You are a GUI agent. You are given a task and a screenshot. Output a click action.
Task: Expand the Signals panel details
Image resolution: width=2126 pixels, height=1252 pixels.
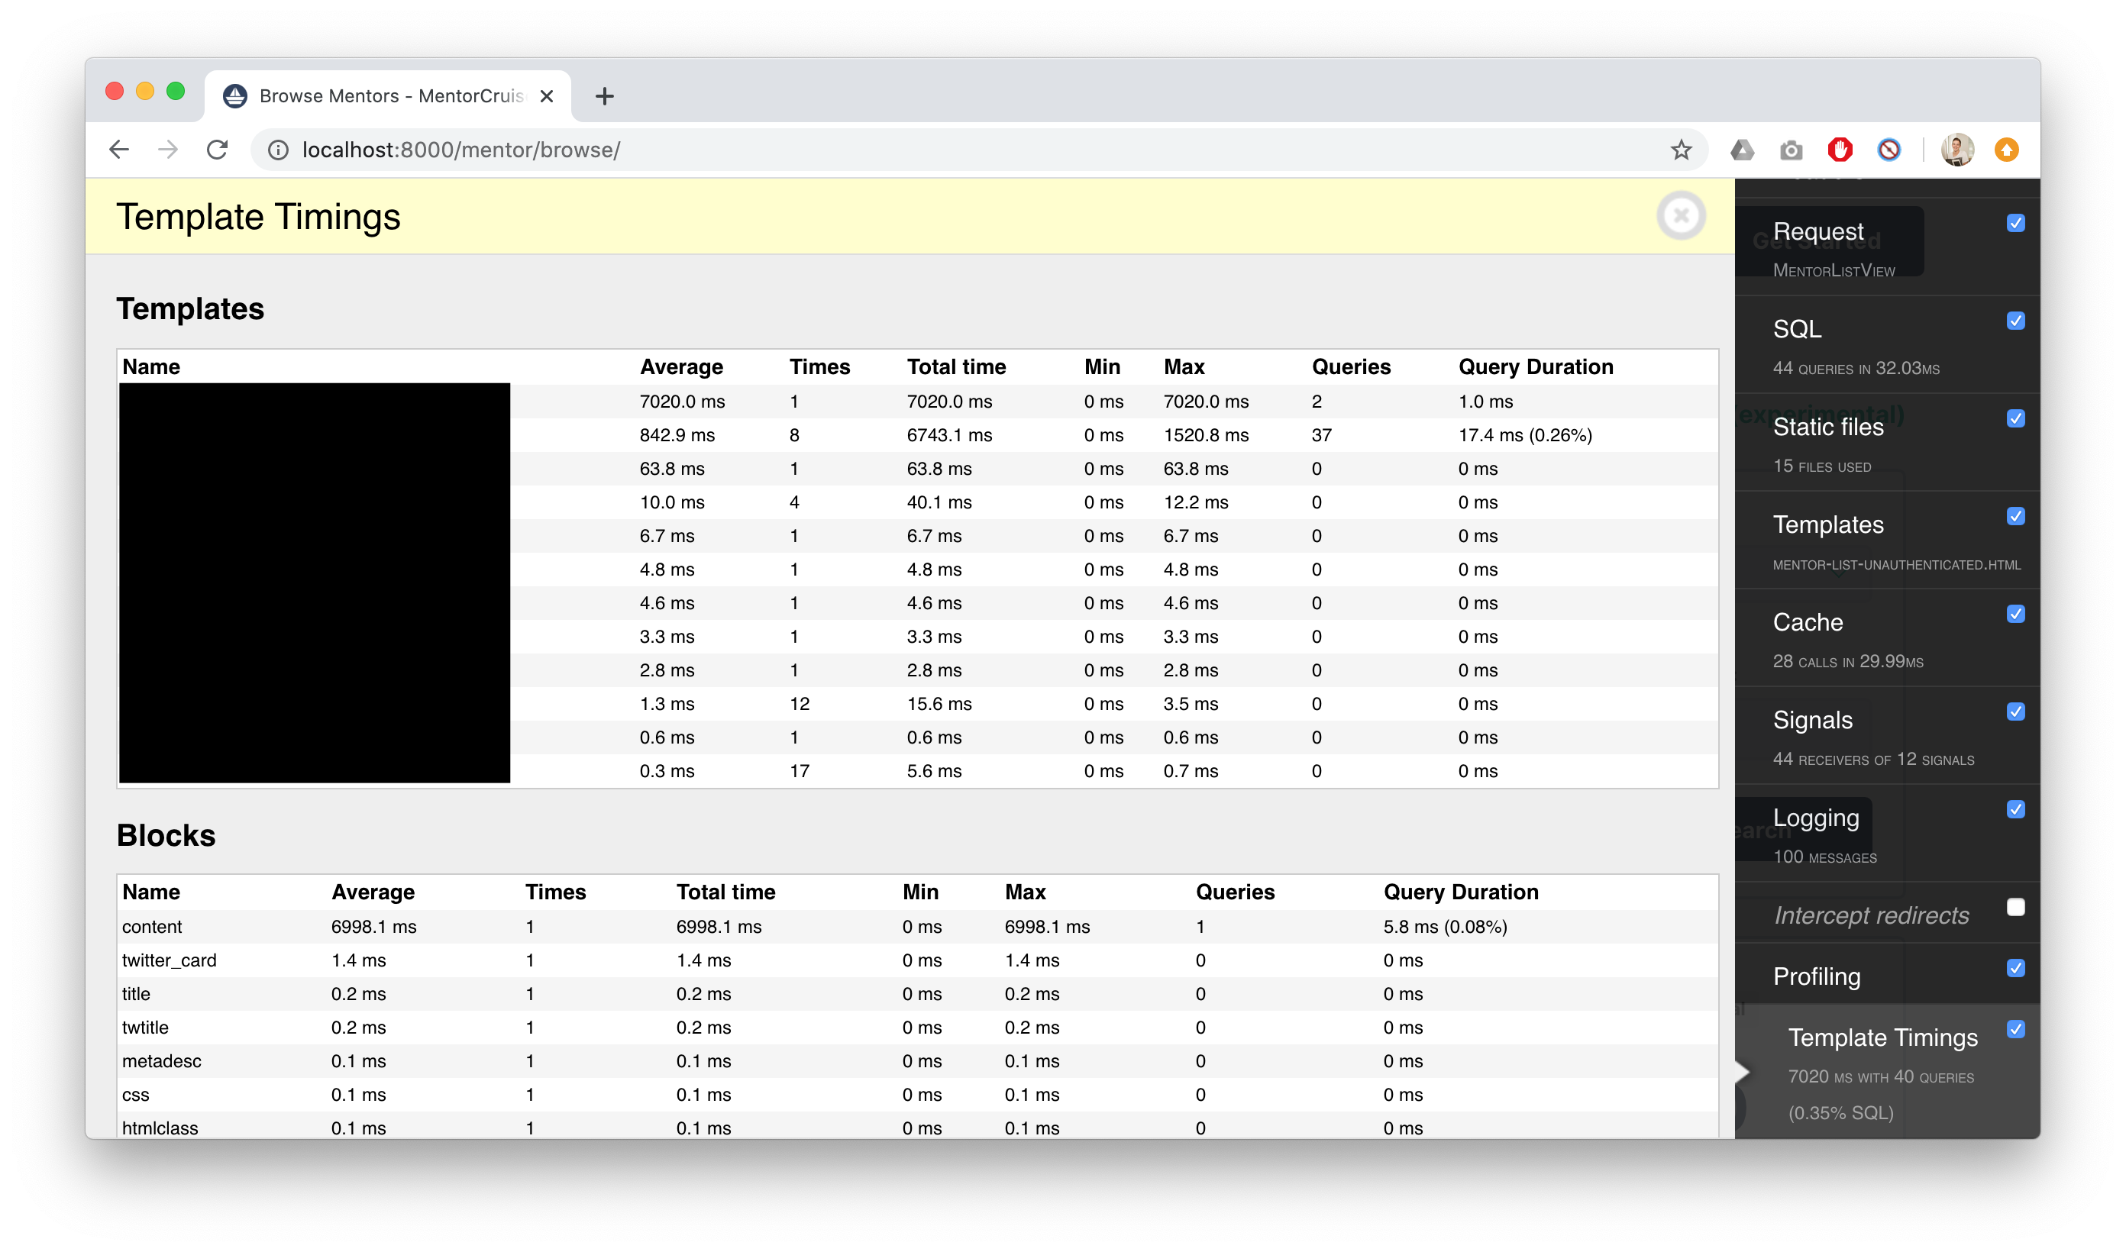[x=1812, y=720]
